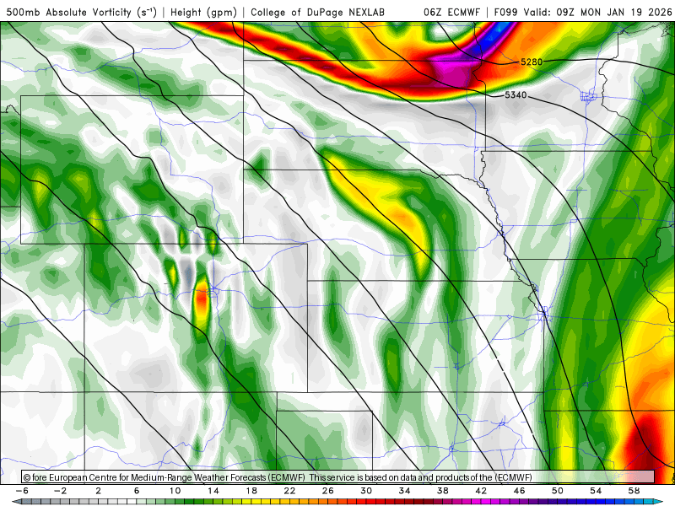Click the ECMWF copyright notice text

pyautogui.click(x=278, y=477)
